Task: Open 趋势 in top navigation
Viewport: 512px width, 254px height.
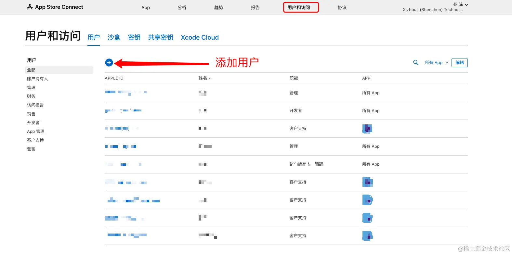Action: click(x=218, y=7)
